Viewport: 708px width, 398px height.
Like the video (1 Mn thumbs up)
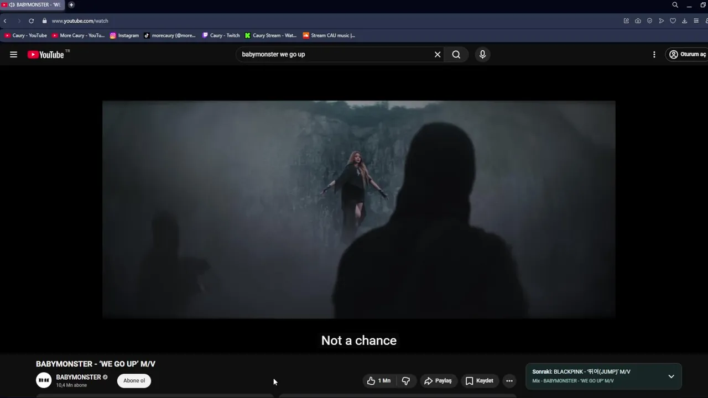pyautogui.click(x=379, y=380)
